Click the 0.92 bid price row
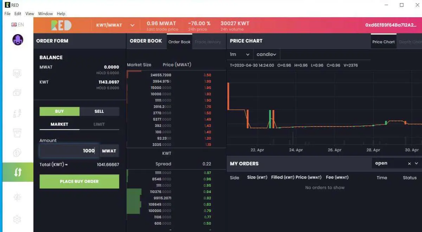The image size is (422, 232). (176, 198)
